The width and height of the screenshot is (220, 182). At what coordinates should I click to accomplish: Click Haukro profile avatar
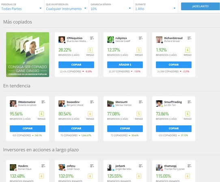click(x=13, y=167)
